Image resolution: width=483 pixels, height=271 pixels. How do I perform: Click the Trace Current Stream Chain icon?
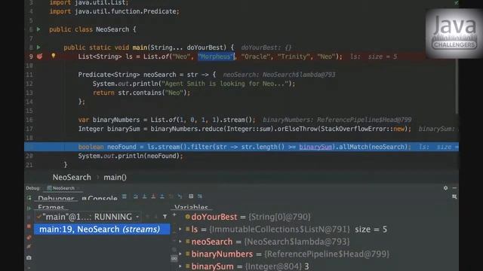[200, 196]
